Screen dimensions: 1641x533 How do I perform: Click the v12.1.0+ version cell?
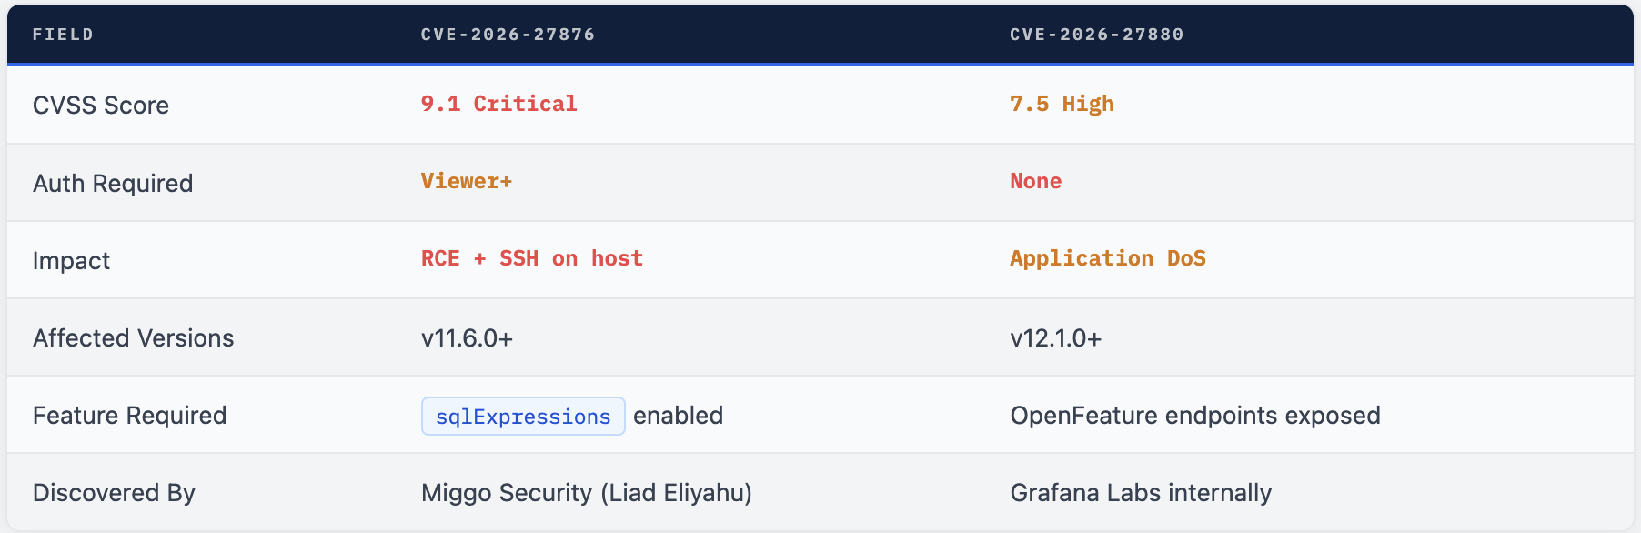point(1055,338)
